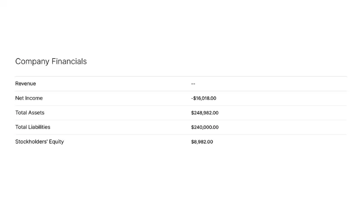
Task: Select the Total Liabilities row label
Action: (33, 127)
